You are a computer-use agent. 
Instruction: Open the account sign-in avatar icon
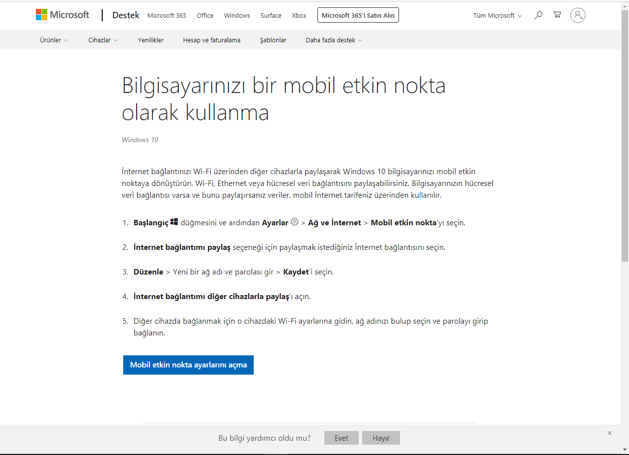click(578, 15)
